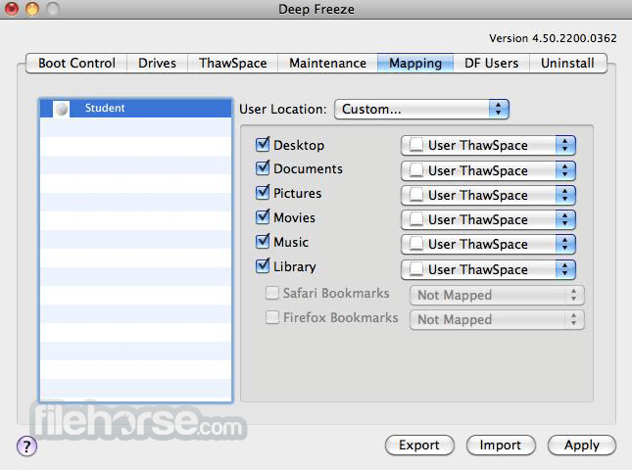Switch to the ThawSpace tab

[x=232, y=64]
